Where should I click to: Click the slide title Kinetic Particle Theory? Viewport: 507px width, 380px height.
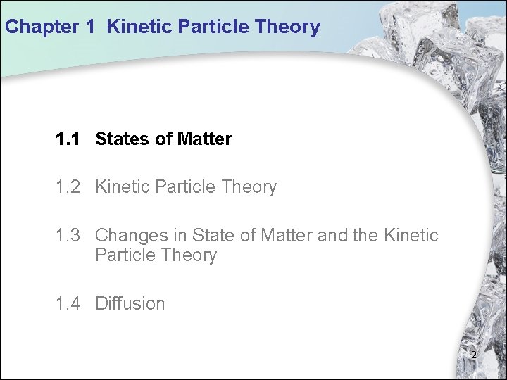click(x=213, y=27)
